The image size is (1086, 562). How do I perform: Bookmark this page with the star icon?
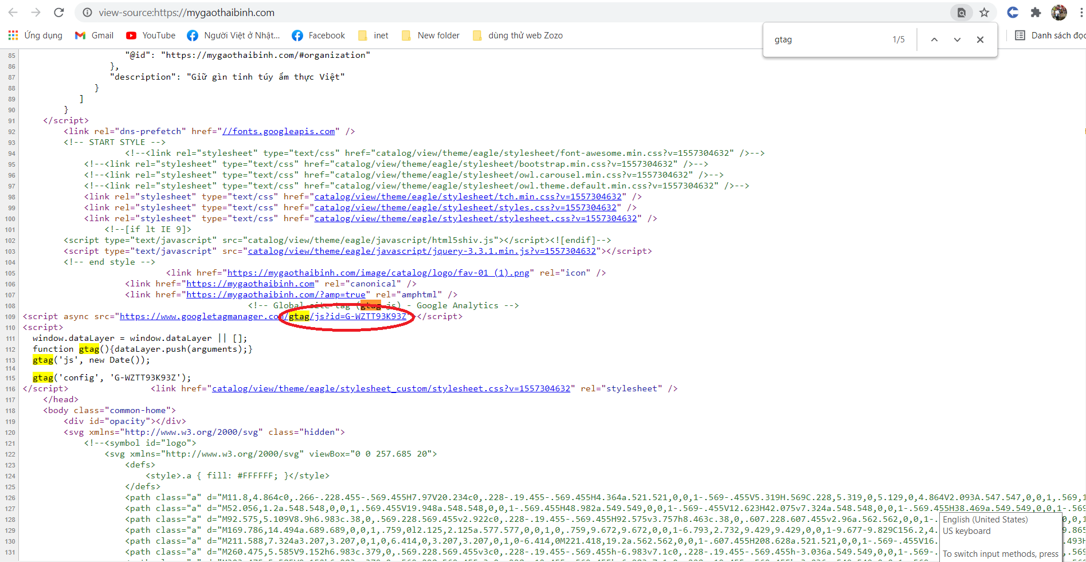(984, 13)
